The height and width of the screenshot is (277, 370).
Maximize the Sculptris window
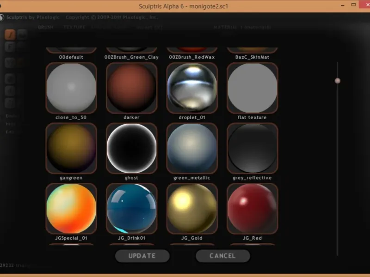pyautogui.click(x=353, y=5)
